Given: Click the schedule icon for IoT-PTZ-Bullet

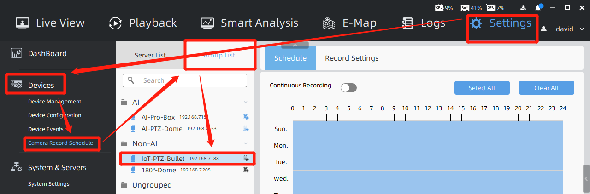Looking at the screenshot, I should (246, 158).
